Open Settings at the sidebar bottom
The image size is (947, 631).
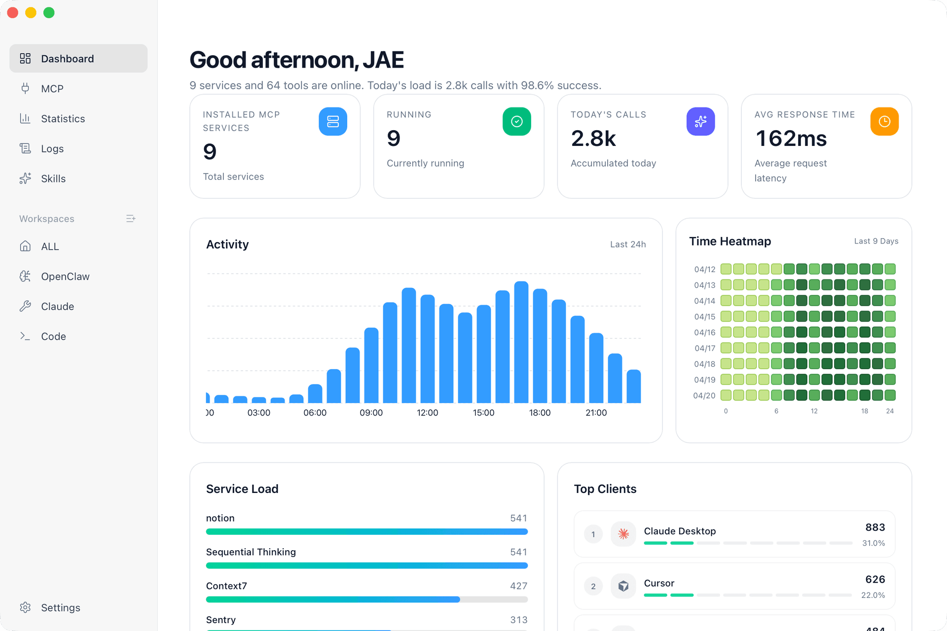click(78, 608)
